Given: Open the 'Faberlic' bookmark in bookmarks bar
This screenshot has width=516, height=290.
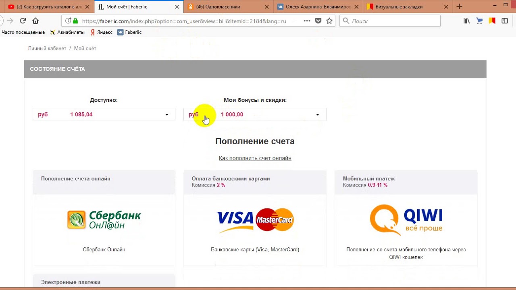Looking at the screenshot, I should pos(129,32).
